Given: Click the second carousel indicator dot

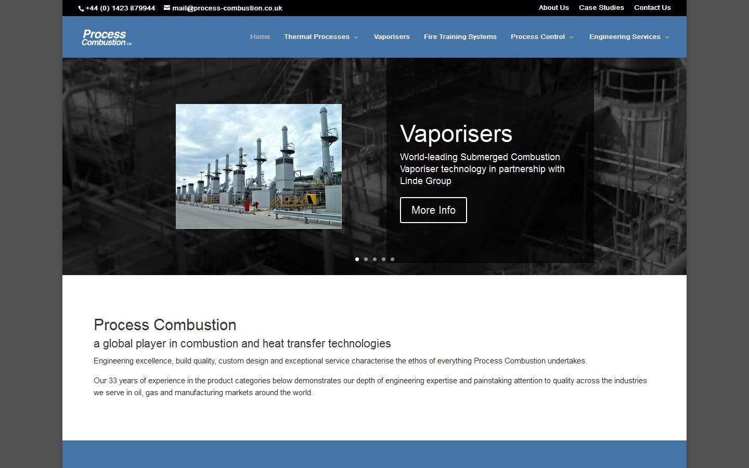Looking at the screenshot, I should 366,259.
